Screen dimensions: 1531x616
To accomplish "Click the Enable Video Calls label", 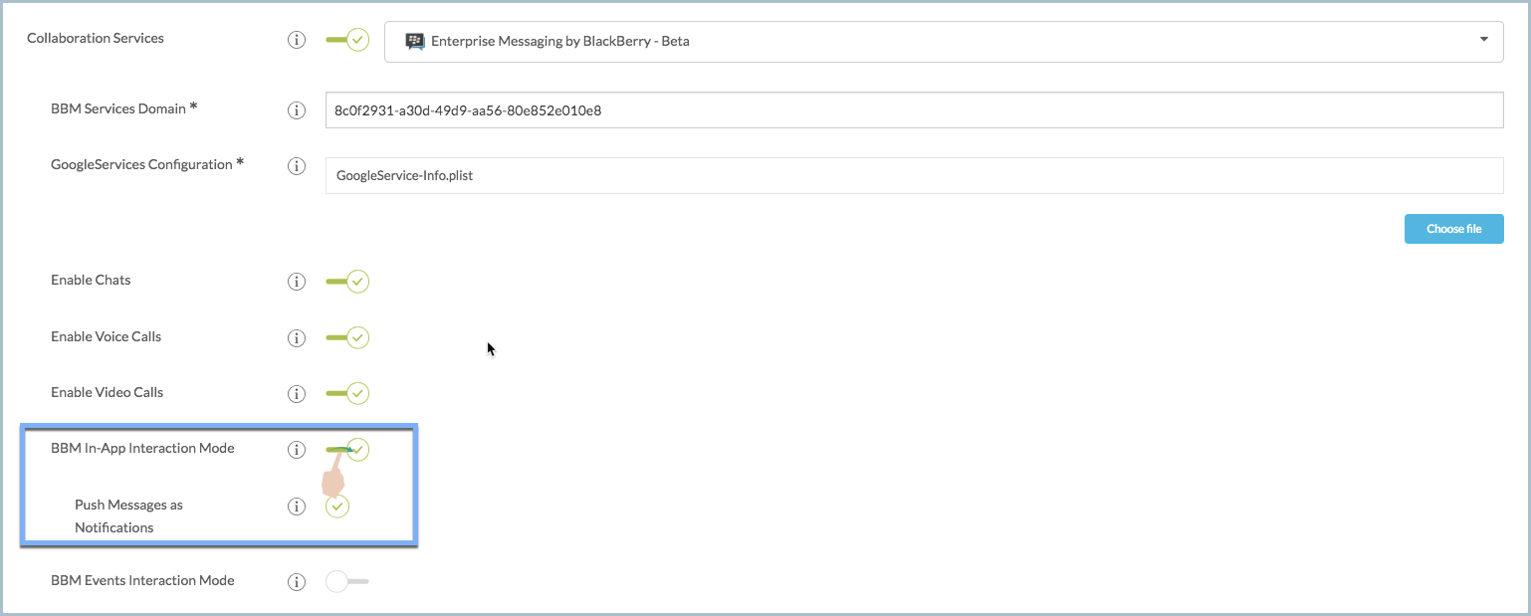I will click(x=107, y=392).
